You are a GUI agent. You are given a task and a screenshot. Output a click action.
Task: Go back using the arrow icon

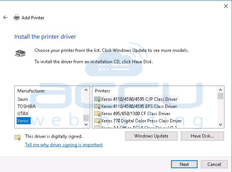point(5,17)
